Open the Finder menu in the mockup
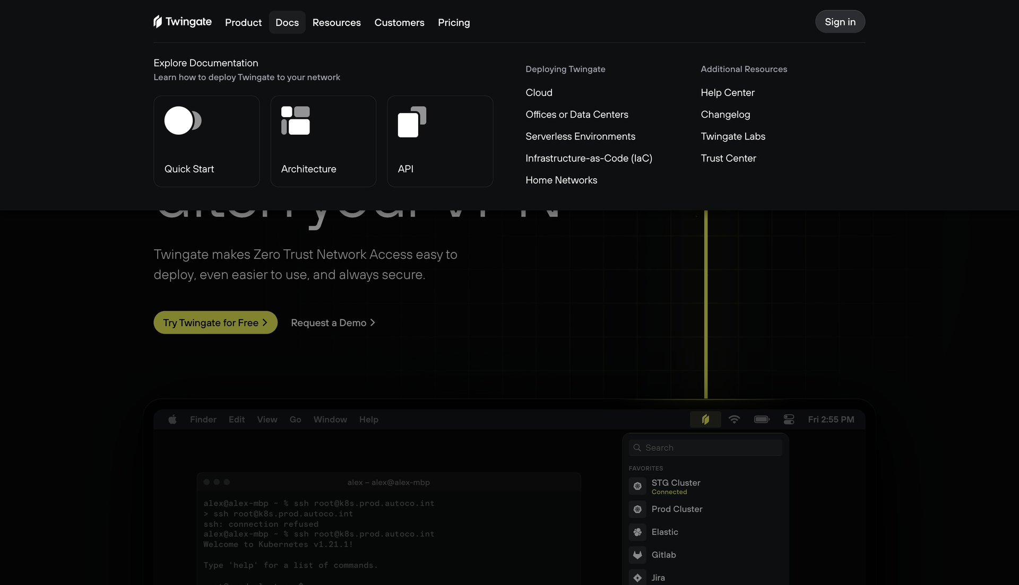The height and width of the screenshot is (585, 1019). [x=203, y=419]
